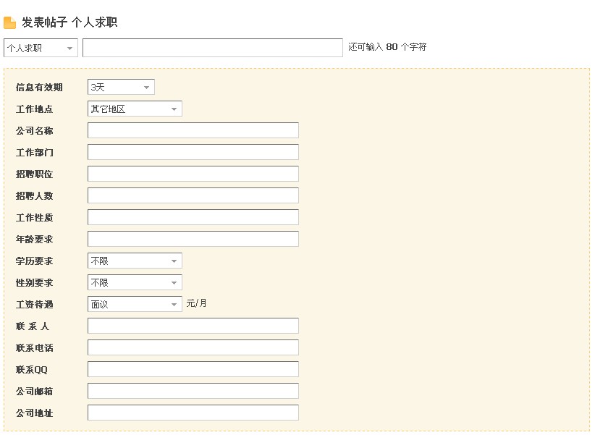Select the 公司邮箱 text field
The image size is (595, 435).
(x=193, y=392)
